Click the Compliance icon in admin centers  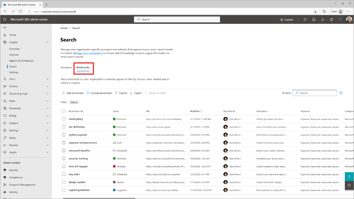click(5, 177)
